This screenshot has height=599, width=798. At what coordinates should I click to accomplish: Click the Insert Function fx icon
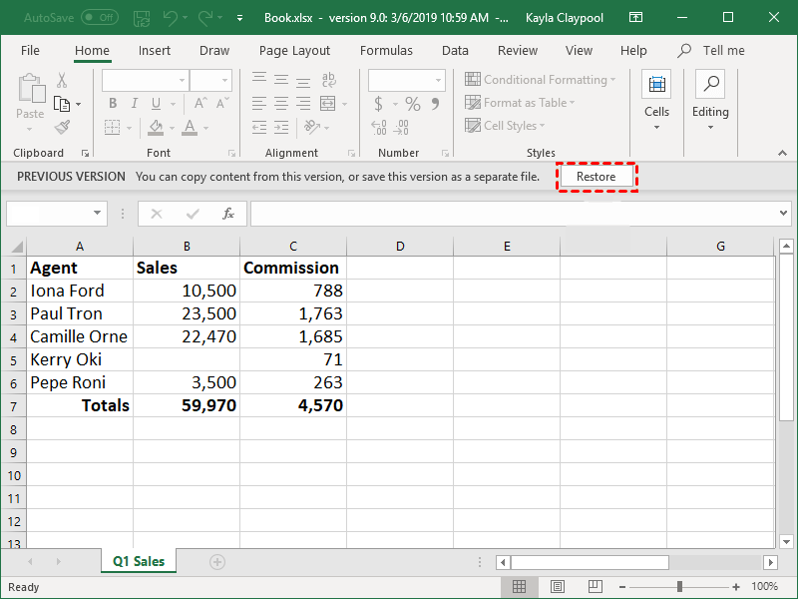coord(227,214)
